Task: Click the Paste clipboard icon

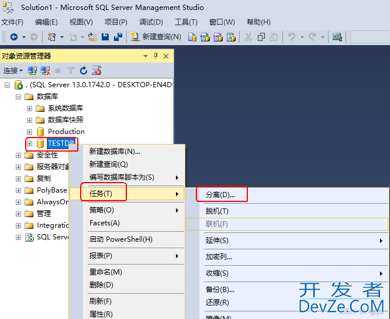Action: [274, 37]
